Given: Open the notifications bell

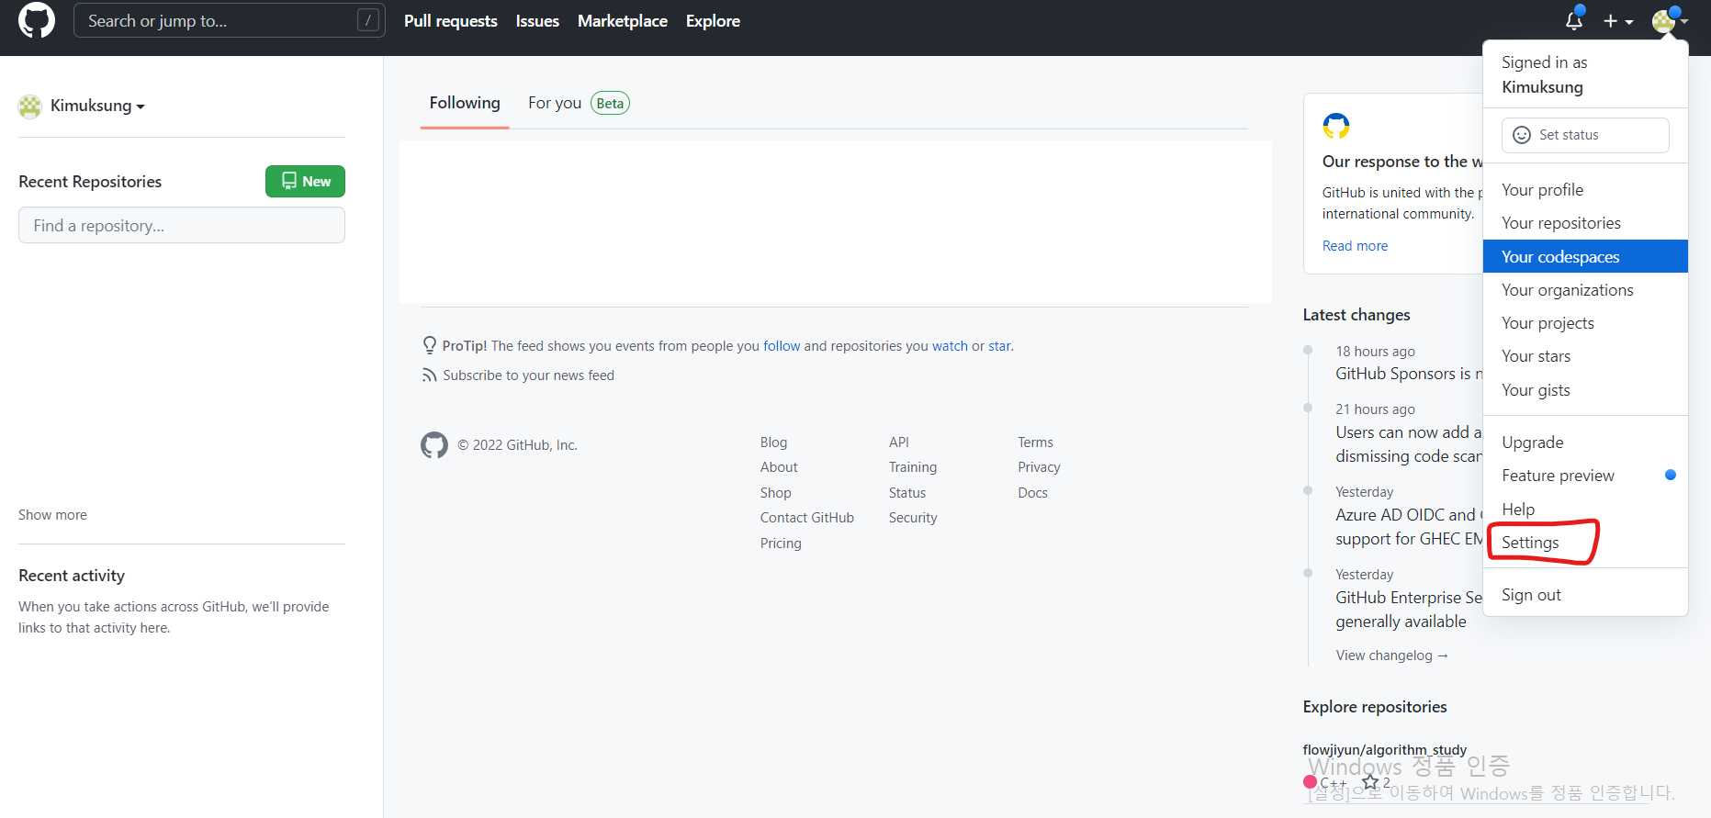Looking at the screenshot, I should (x=1574, y=20).
